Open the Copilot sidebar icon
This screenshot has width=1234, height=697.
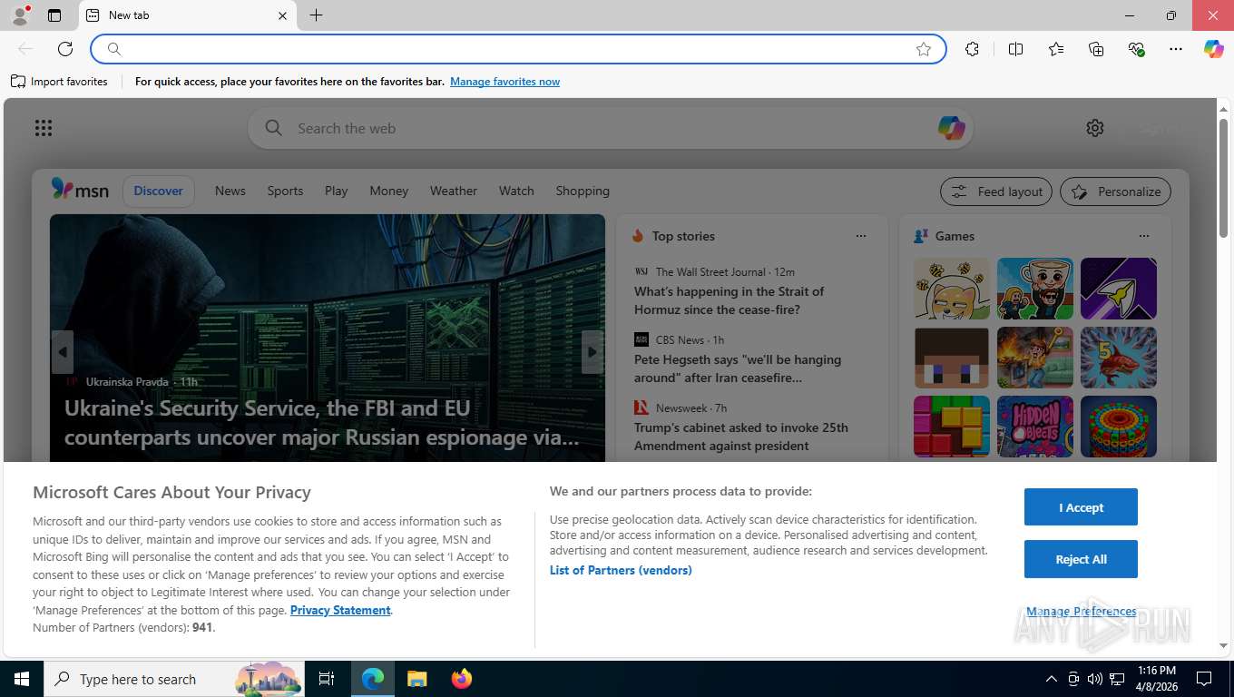pos(1214,49)
